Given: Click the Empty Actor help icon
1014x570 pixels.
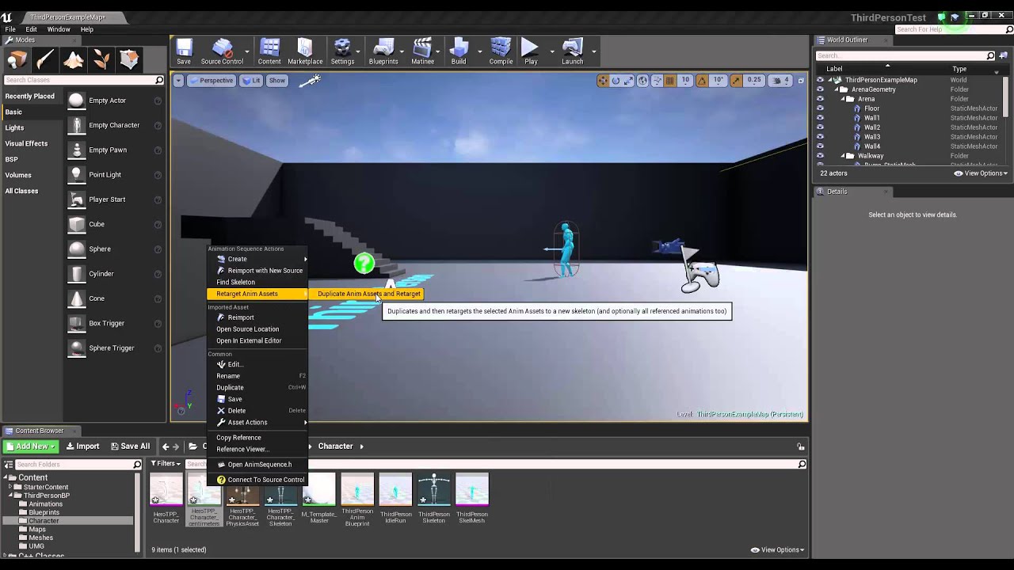Looking at the screenshot, I should pyautogui.click(x=158, y=101).
